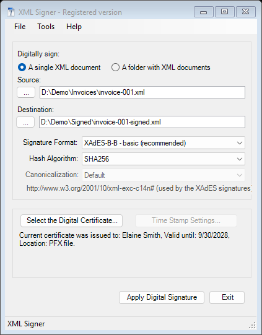Viewport: 262px width, 335px height.
Task: Close the XML Signer window
Action: coord(246,12)
